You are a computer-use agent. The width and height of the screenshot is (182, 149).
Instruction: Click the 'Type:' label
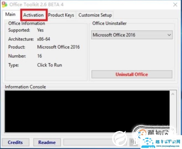point(14,65)
